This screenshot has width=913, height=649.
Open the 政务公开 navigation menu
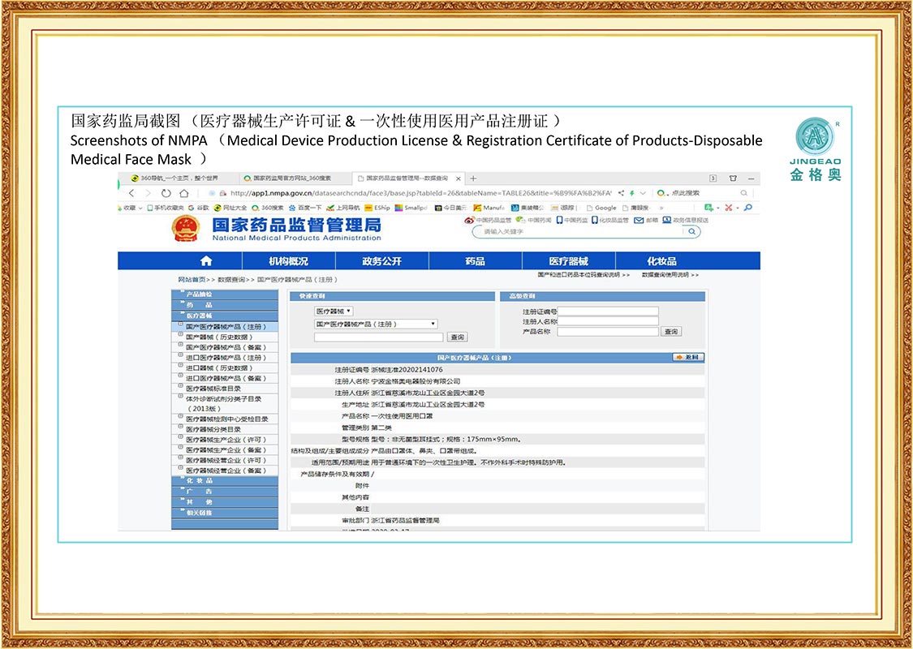pyautogui.click(x=382, y=261)
